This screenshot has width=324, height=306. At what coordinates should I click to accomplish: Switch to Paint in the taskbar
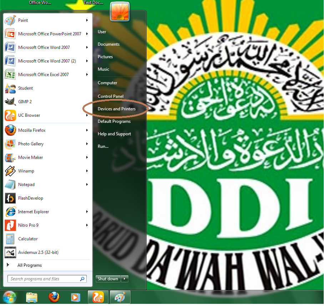click(x=120, y=297)
